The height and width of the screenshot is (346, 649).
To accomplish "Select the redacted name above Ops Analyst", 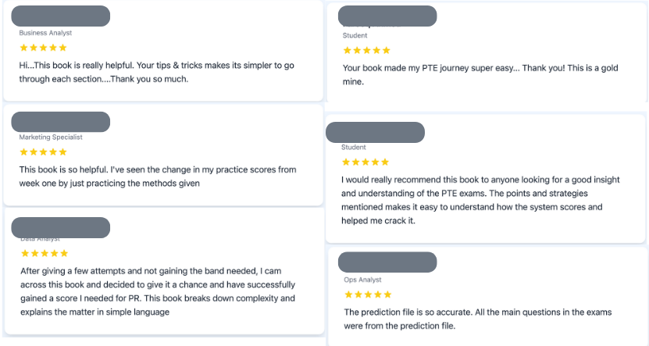I will (x=387, y=262).
